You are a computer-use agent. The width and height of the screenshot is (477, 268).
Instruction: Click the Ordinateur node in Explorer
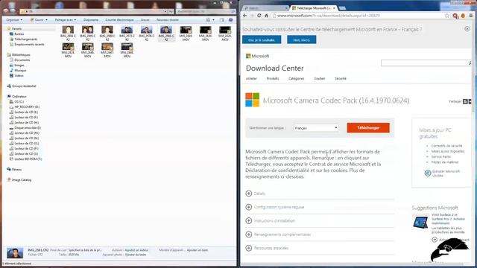19,97
